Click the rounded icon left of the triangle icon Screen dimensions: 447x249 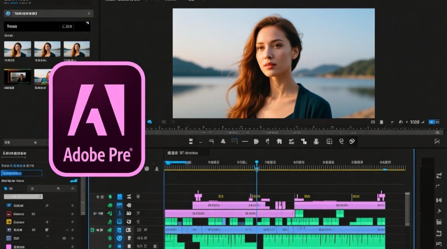[x=147, y=169]
